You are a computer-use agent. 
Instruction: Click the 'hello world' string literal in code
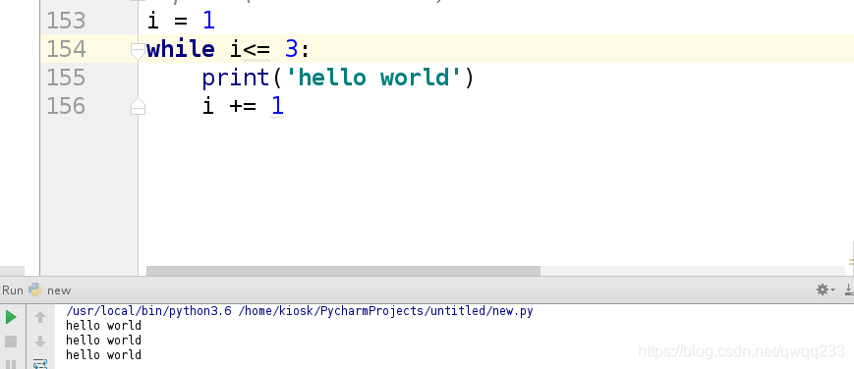coord(373,78)
